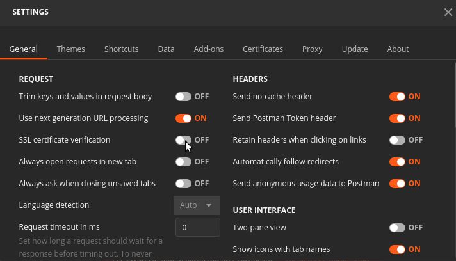Turn off Send no-cache header
The height and width of the screenshot is (261, 456).
point(397,97)
